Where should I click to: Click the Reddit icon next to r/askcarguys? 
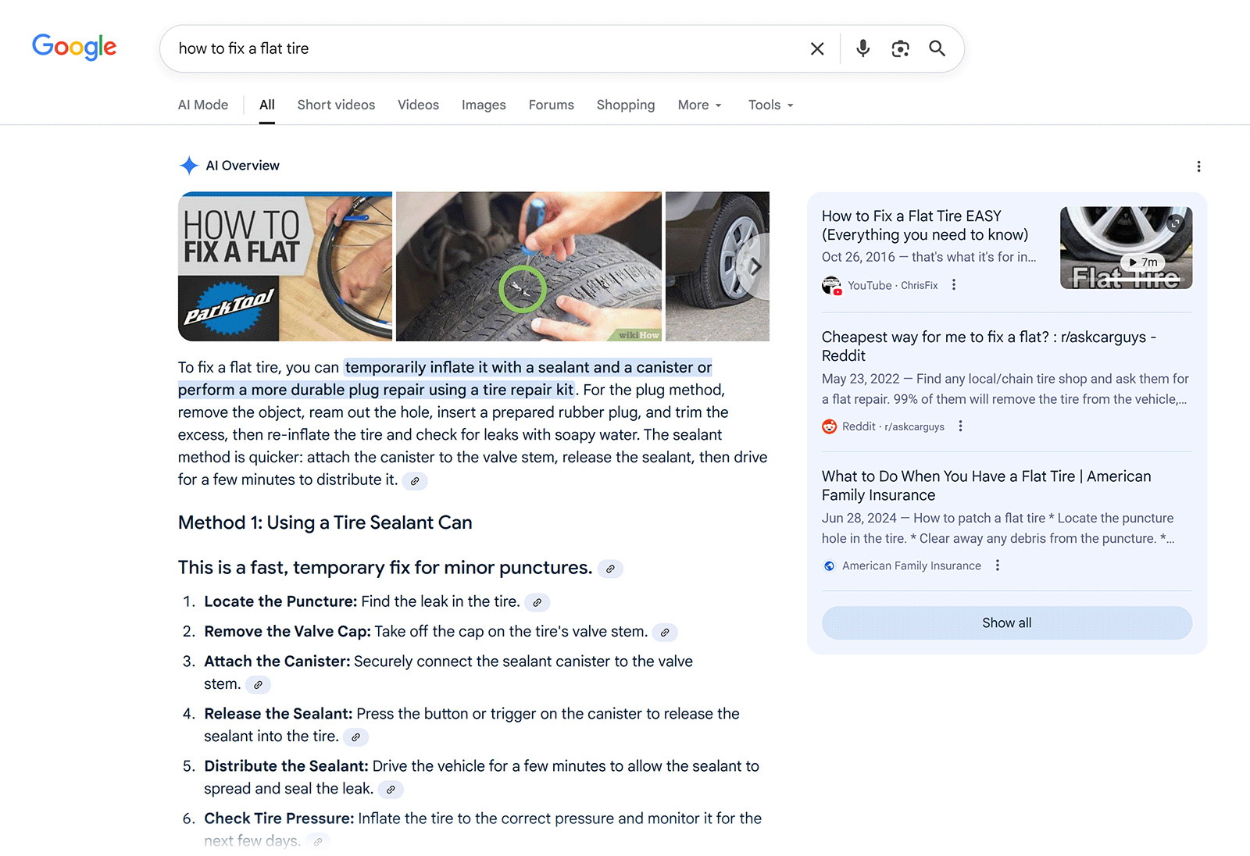click(829, 426)
